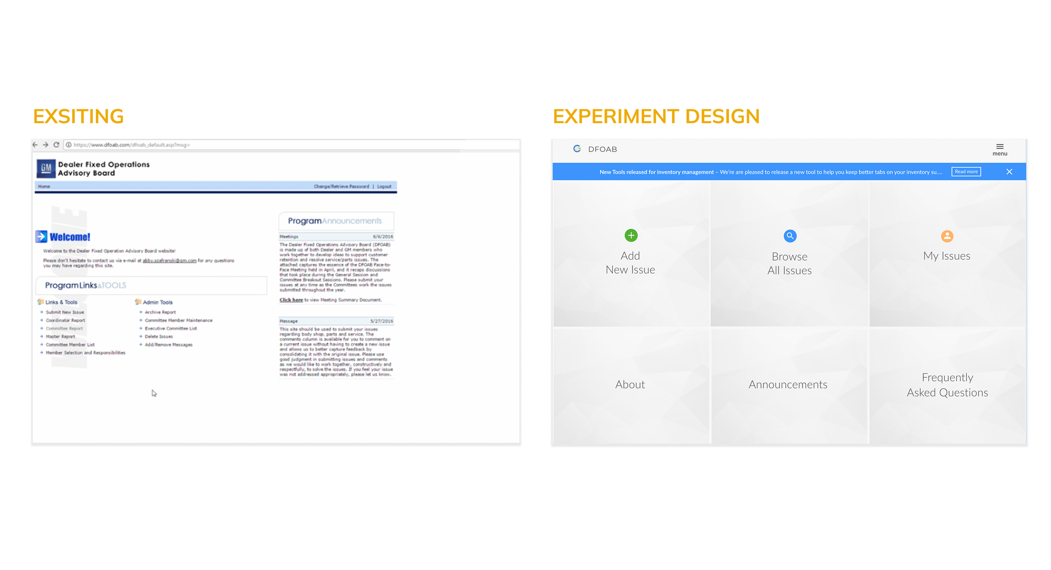Click the green plus Add New Issue icon
This screenshot has width=1051, height=570.
[631, 235]
